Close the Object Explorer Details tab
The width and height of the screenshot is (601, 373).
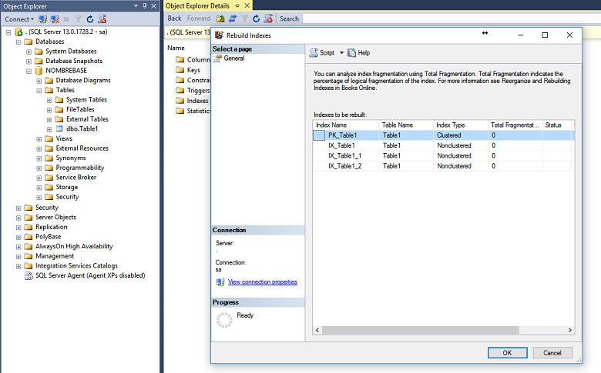click(247, 5)
